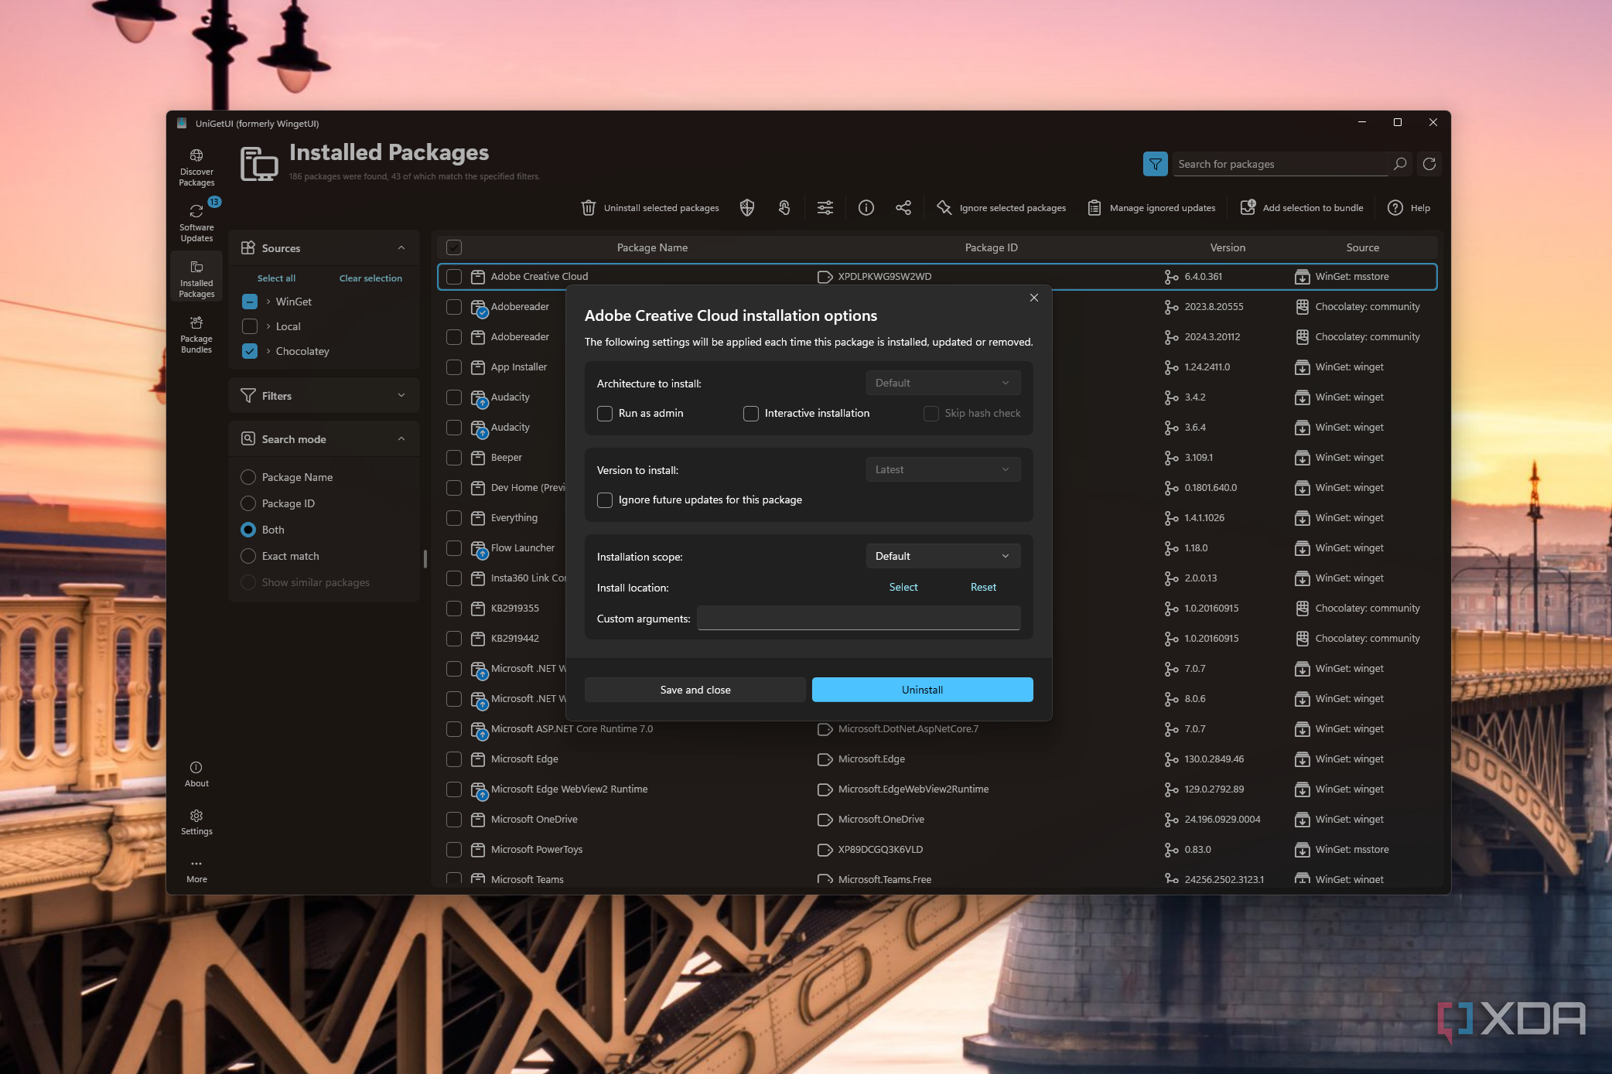The height and width of the screenshot is (1074, 1612).
Task: Sort by Package Name column
Action: click(x=652, y=247)
